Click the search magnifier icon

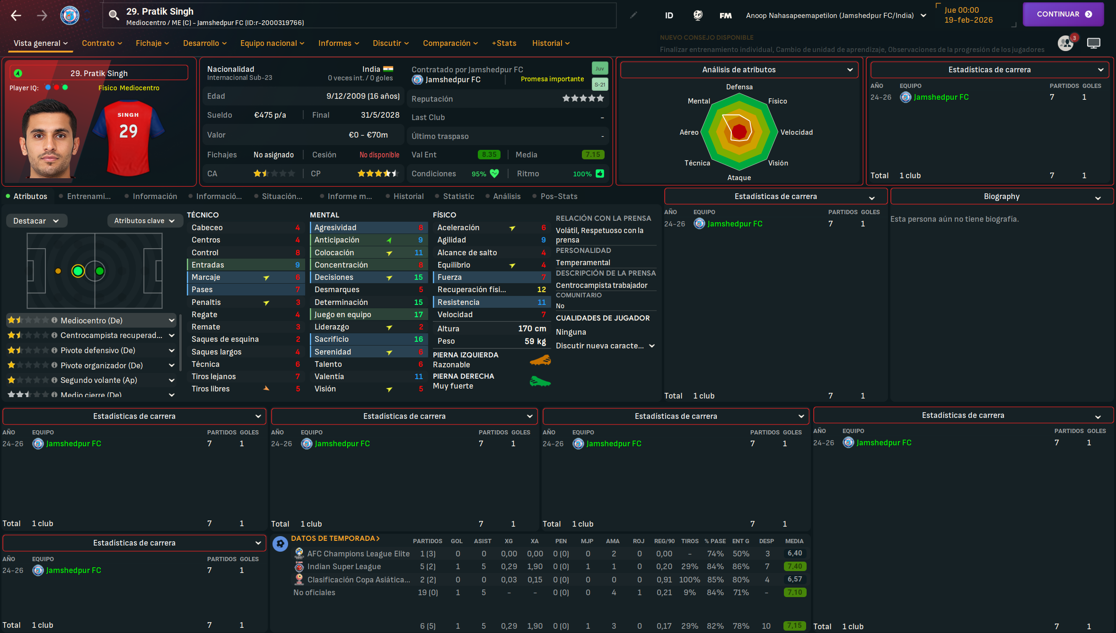(x=114, y=16)
